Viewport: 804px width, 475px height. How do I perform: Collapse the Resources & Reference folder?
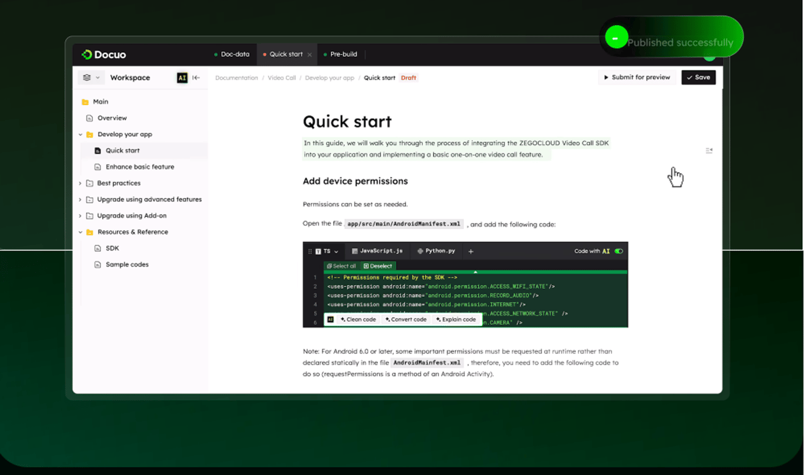80,232
